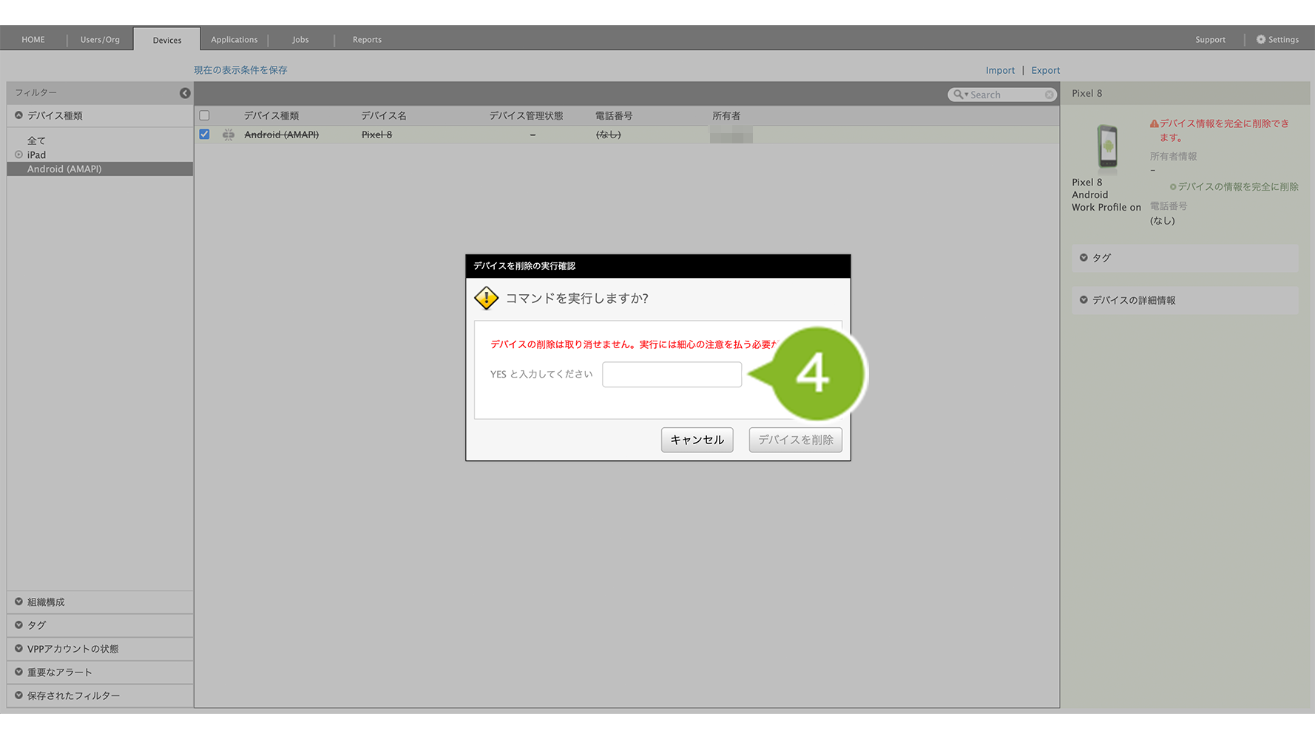Open the Users/Org tab

pyautogui.click(x=100, y=39)
